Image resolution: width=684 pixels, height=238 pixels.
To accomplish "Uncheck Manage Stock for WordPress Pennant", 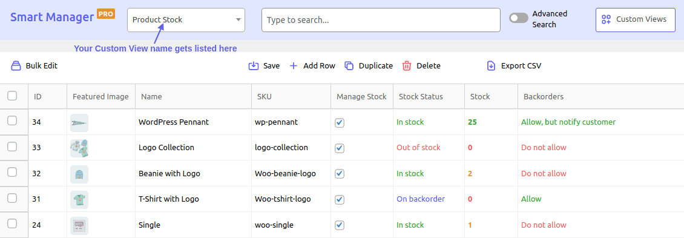I will click(340, 123).
